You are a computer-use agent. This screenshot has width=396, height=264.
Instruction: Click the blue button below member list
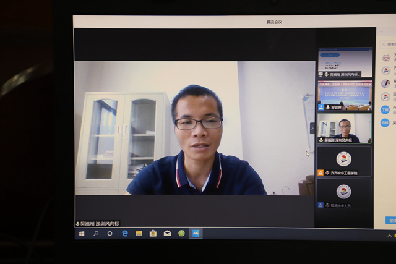coord(390,220)
